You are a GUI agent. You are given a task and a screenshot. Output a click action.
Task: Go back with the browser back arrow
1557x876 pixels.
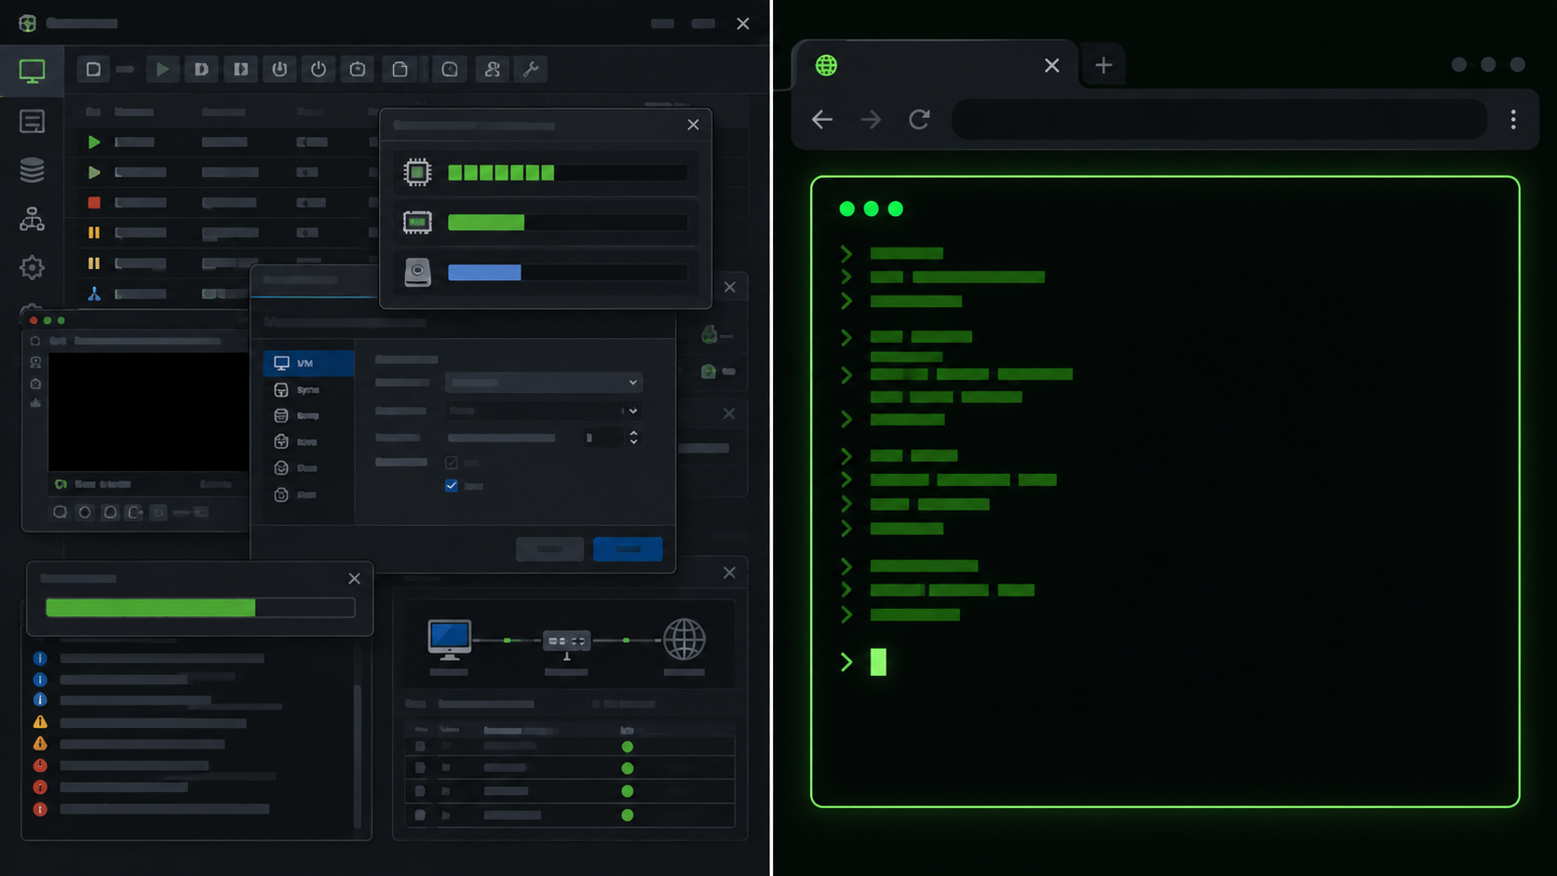821,119
